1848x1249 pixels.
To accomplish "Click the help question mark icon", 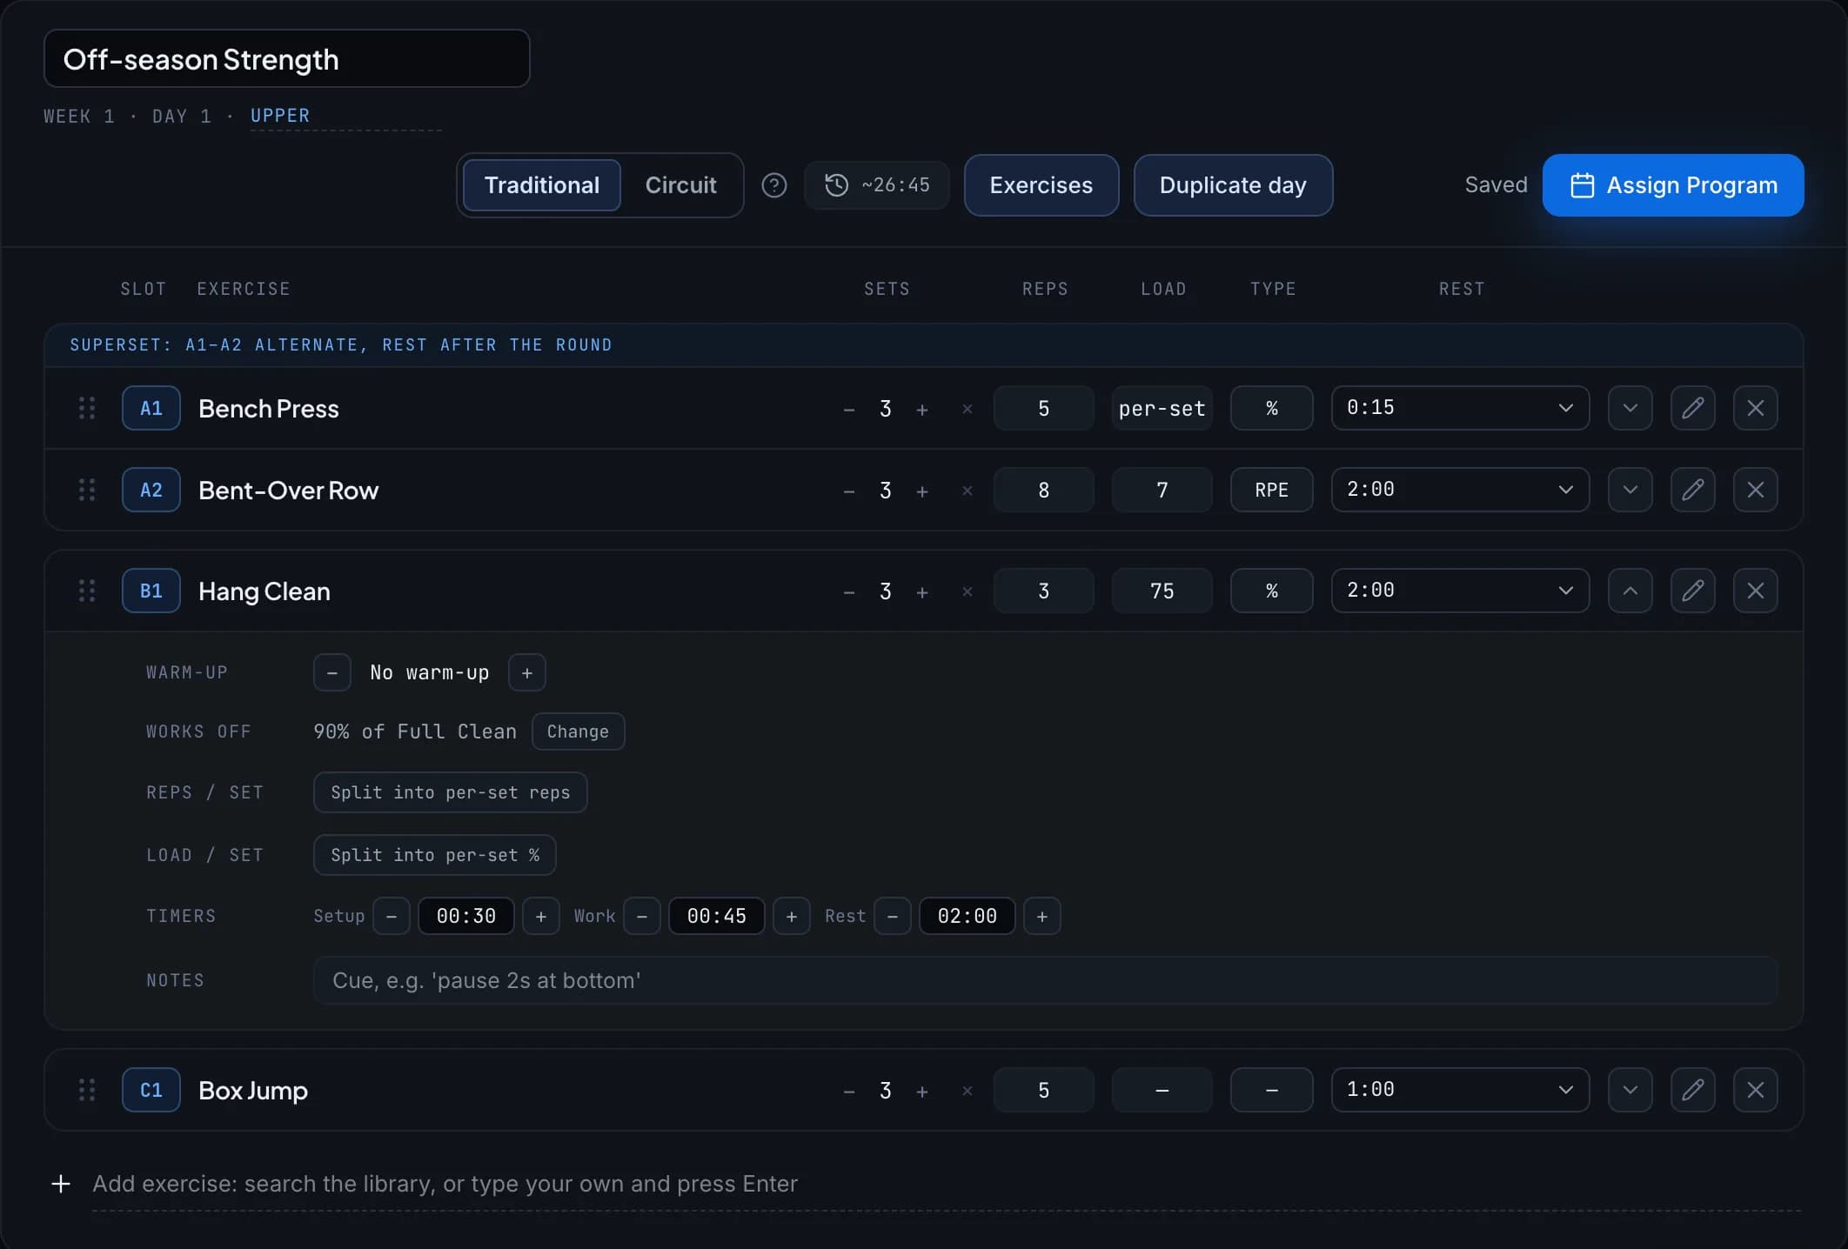I will click(x=773, y=185).
